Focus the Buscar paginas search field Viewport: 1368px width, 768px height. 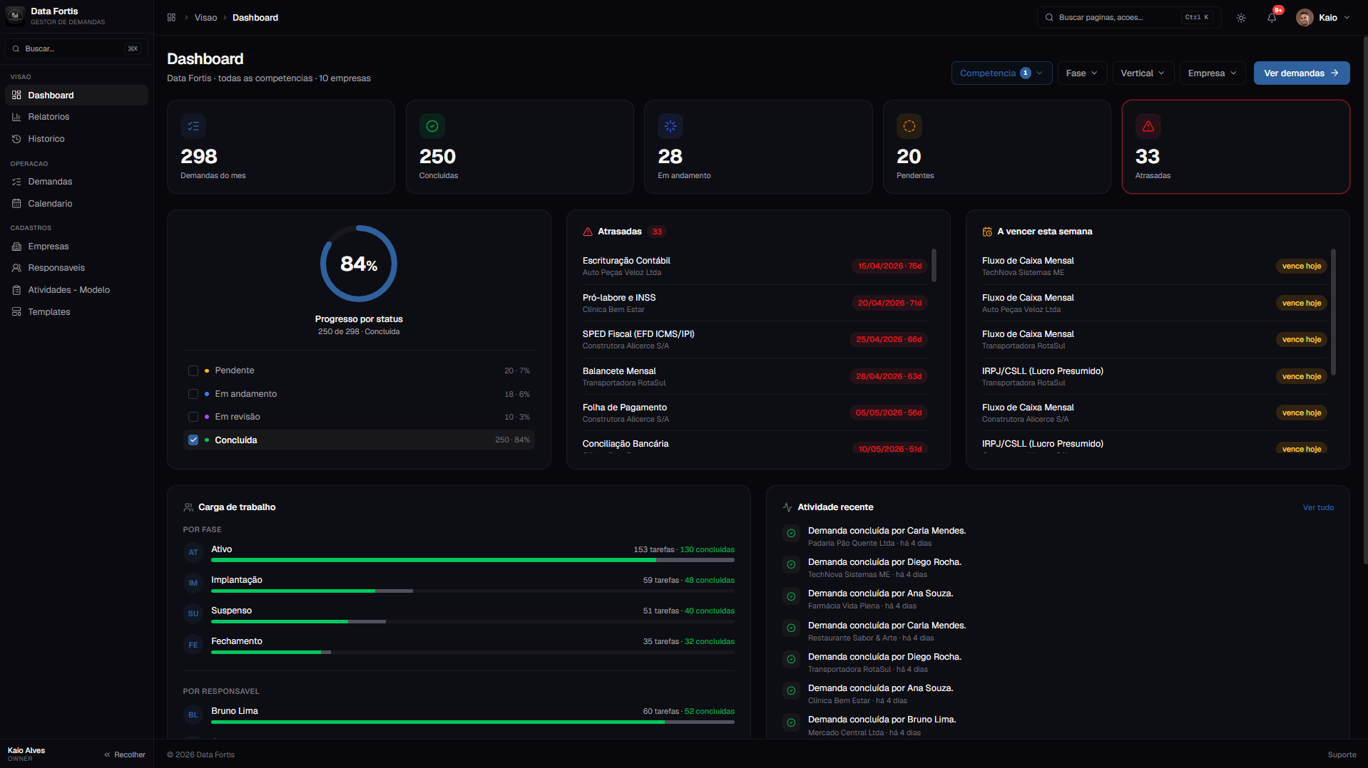(1129, 18)
